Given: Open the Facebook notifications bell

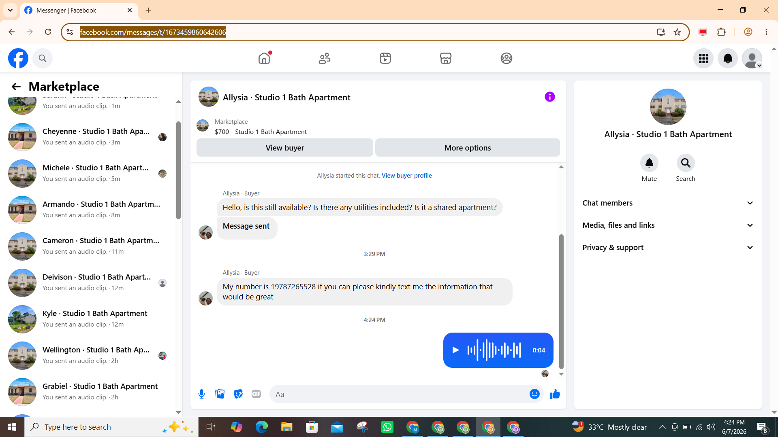Looking at the screenshot, I should pos(728,58).
